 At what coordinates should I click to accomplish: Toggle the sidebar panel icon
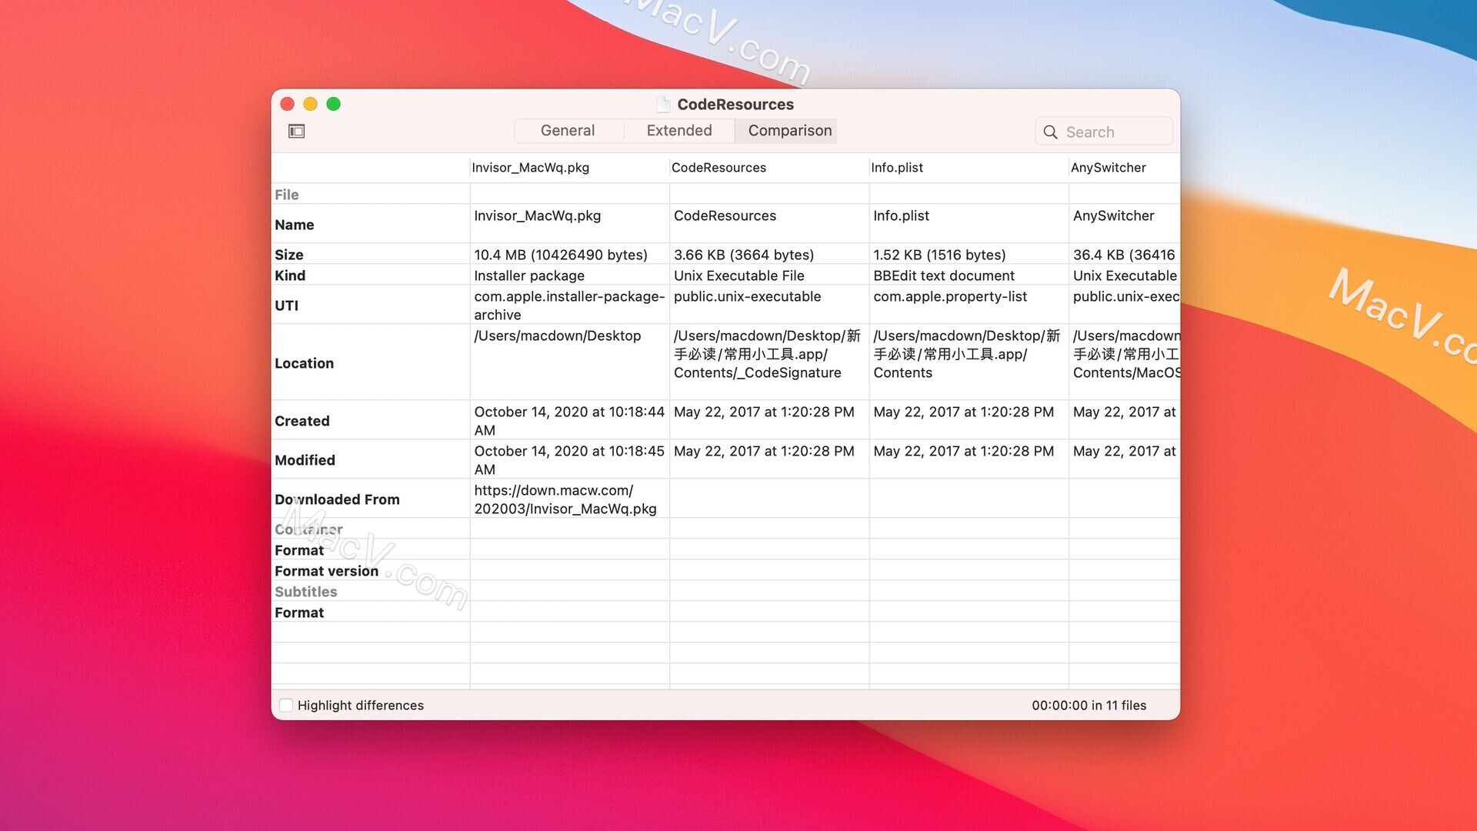[x=296, y=132]
